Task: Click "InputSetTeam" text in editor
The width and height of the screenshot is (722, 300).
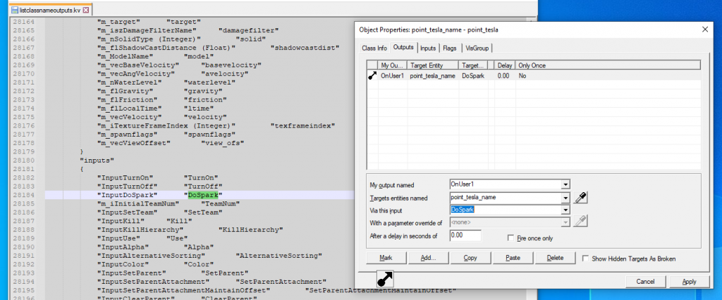Action: point(127,212)
